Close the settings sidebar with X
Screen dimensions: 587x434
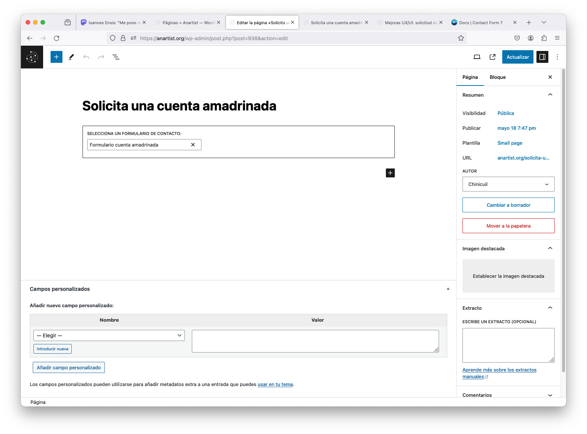(x=550, y=77)
